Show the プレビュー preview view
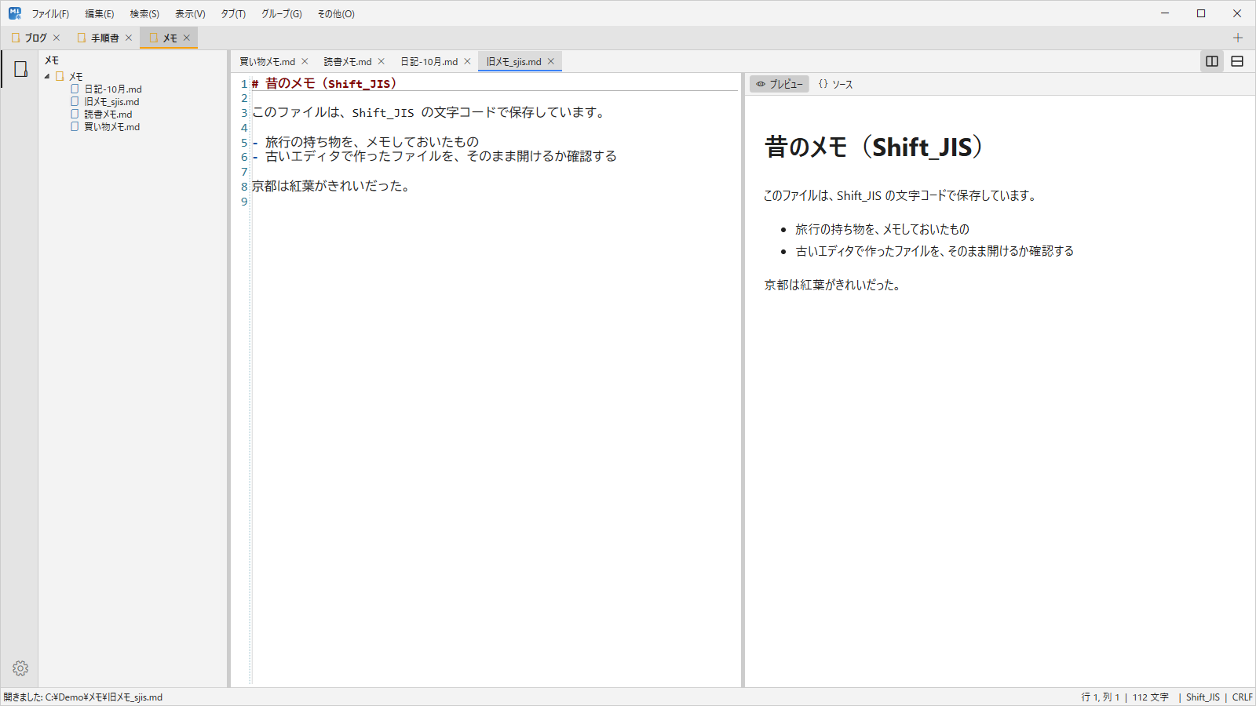The image size is (1256, 706). tap(780, 84)
